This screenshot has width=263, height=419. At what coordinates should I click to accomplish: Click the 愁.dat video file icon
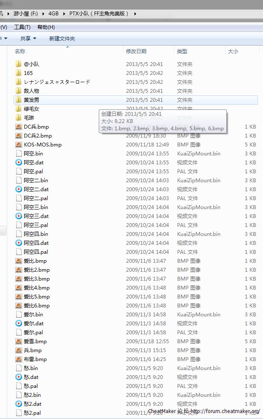click(18, 377)
